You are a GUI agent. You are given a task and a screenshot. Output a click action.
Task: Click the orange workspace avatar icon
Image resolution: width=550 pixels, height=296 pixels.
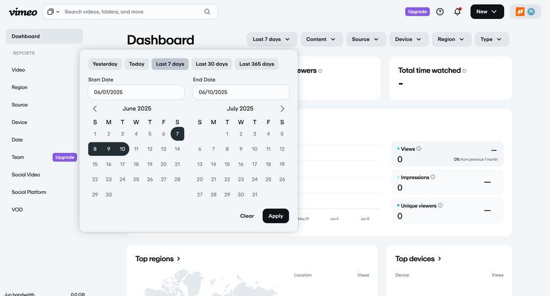click(520, 12)
